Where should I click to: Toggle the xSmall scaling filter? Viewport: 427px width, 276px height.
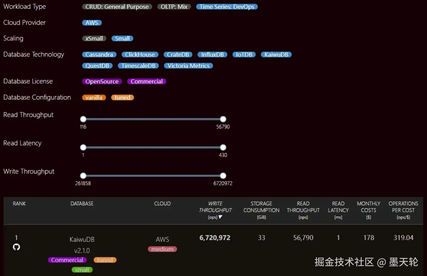click(x=94, y=38)
